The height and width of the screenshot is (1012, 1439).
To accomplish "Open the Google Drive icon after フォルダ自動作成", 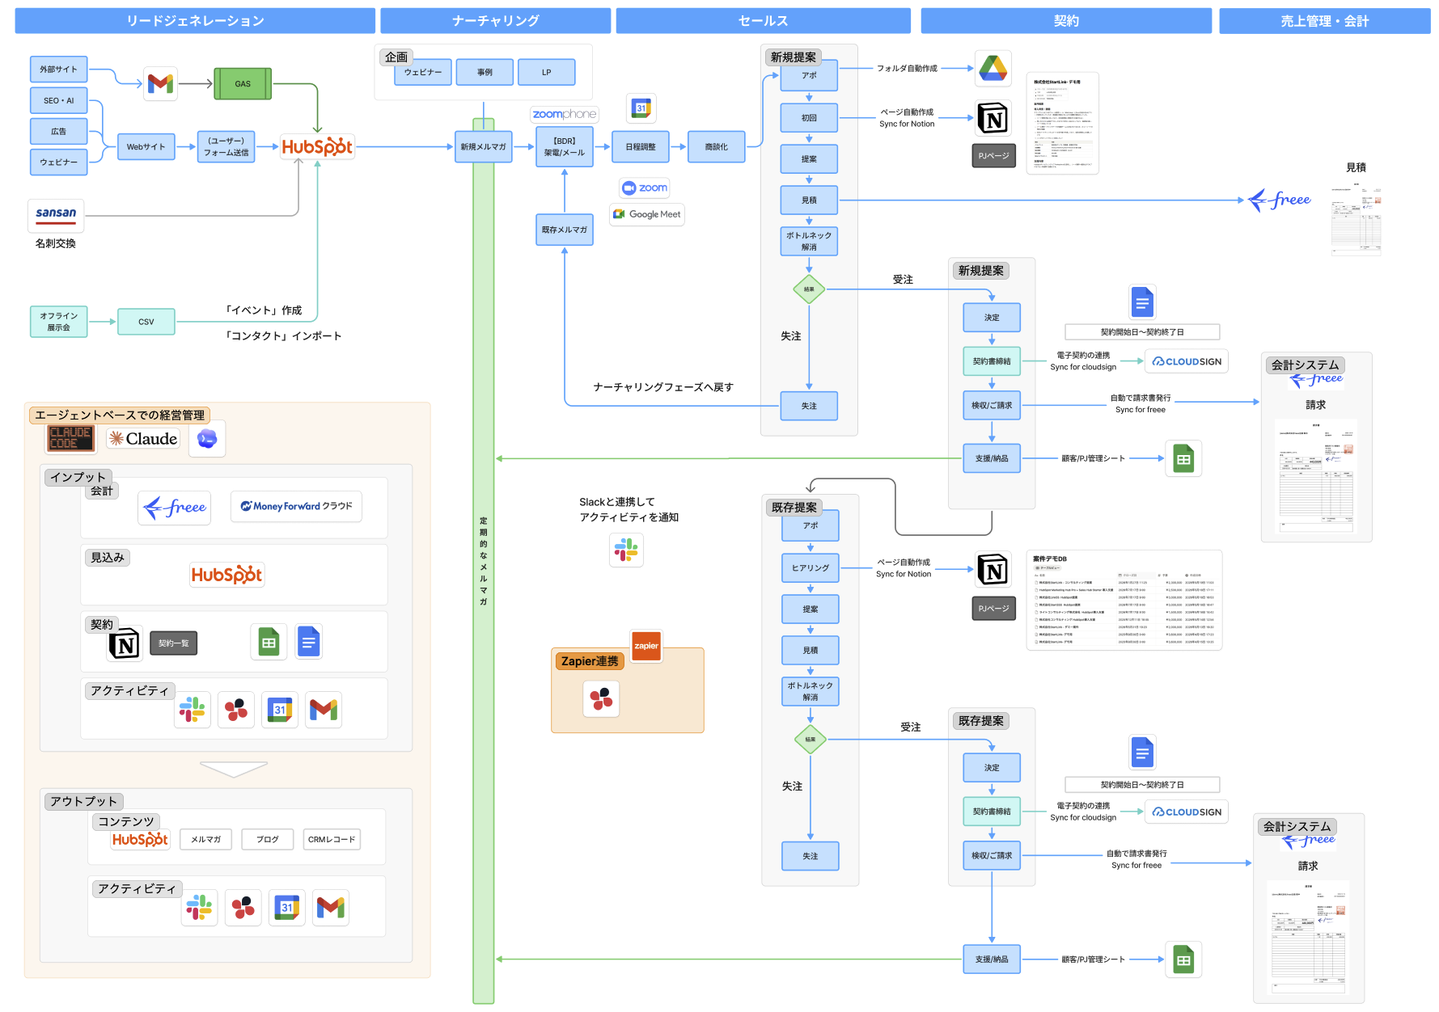I will pos(992,69).
